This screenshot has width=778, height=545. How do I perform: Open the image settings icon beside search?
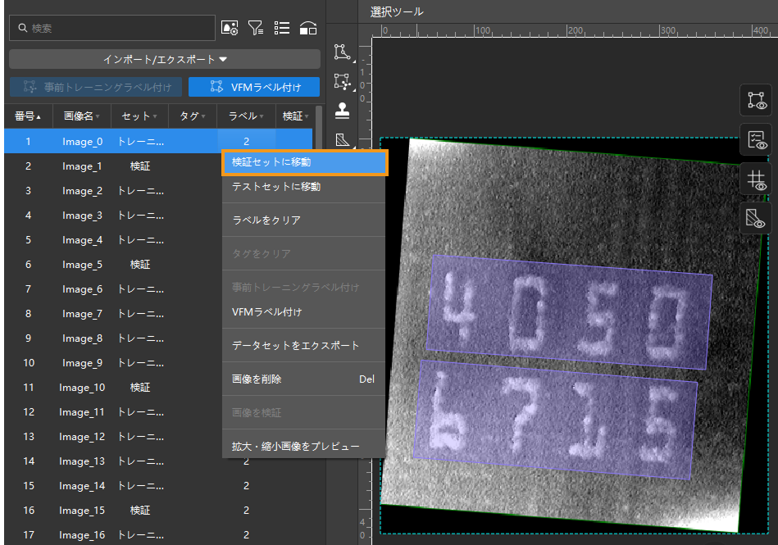(230, 28)
